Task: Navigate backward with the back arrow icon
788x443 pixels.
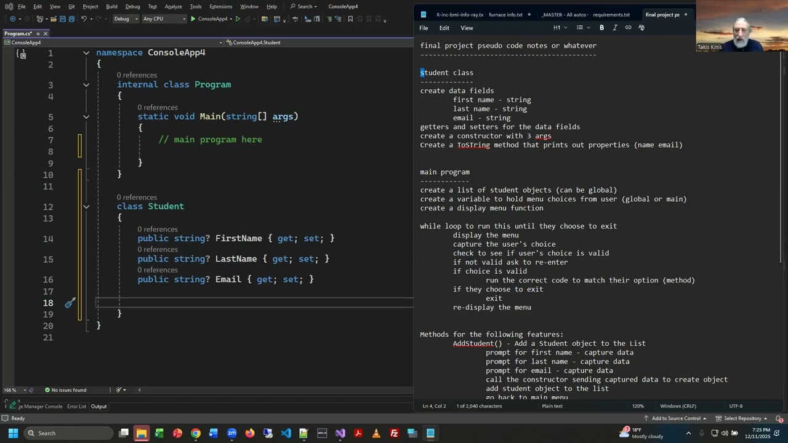Action: [x=12, y=19]
